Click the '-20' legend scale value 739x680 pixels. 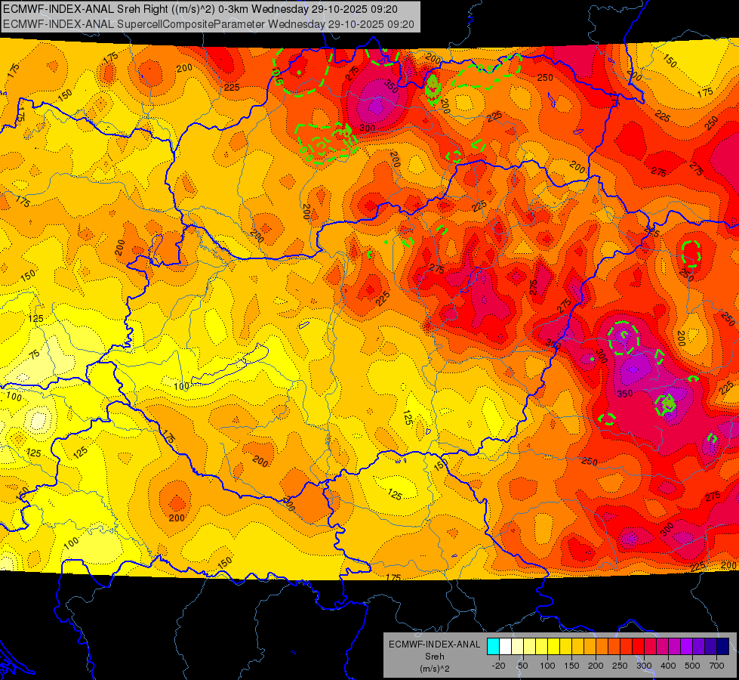(x=498, y=666)
